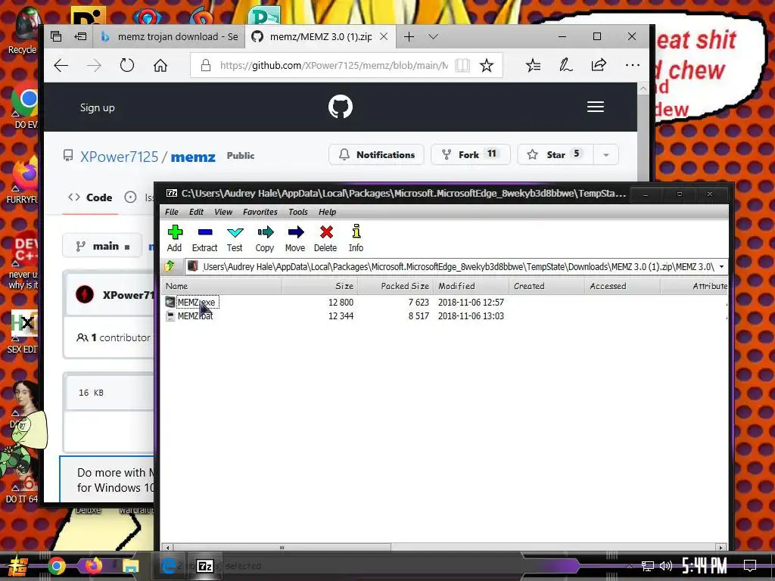This screenshot has height=581, width=775.
Task: Open the 7-Zip Help menu
Action: tap(327, 212)
